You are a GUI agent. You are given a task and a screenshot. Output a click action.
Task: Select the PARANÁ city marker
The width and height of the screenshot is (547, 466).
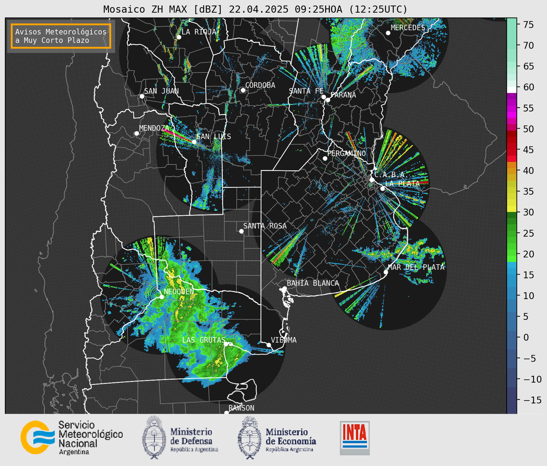click(x=328, y=100)
